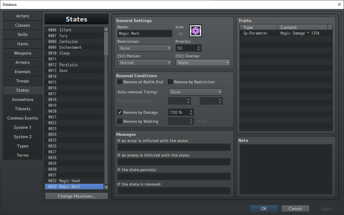Go to the System 1 tab
The height and width of the screenshot is (215, 344).
[x=23, y=127]
